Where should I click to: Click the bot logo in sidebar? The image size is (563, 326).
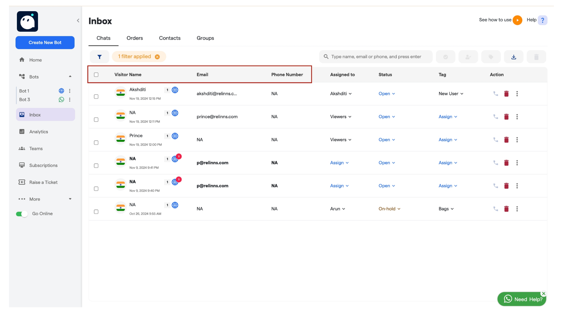click(27, 21)
